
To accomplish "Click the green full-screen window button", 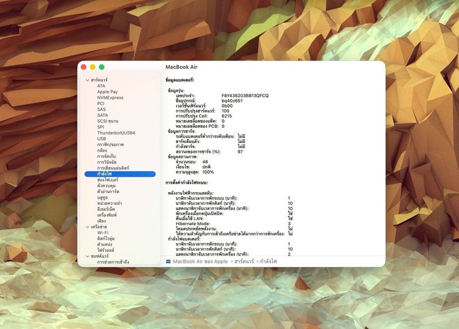I will [x=102, y=67].
